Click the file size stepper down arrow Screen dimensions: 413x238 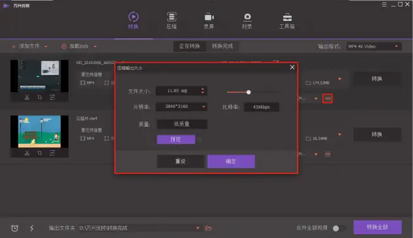(203, 92)
